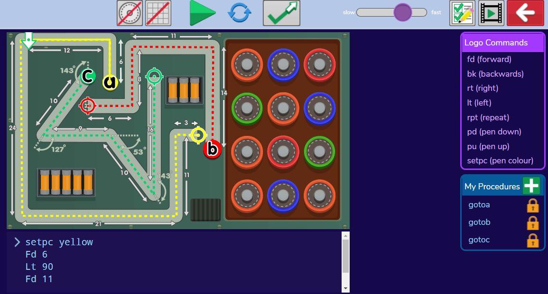Open the checklist tasks icon
The width and height of the screenshot is (548, 294).
click(462, 13)
